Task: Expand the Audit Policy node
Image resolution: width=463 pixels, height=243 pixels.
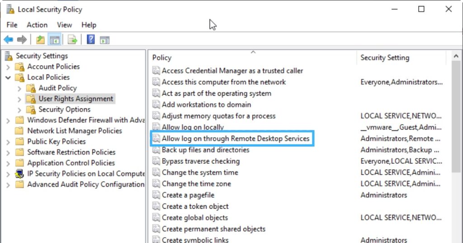Action: point(19,89)
